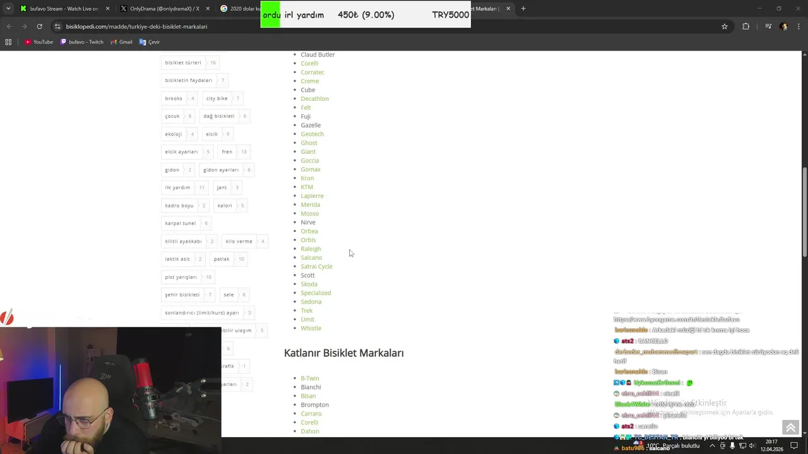Open the notification center icon
Viewport: 808px width, 454px height.
[x=795, y=446]
